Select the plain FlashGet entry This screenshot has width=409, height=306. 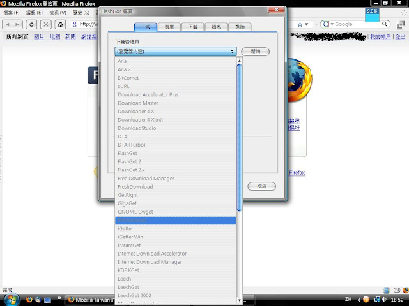pyautogui.click(x=176, y=153)
